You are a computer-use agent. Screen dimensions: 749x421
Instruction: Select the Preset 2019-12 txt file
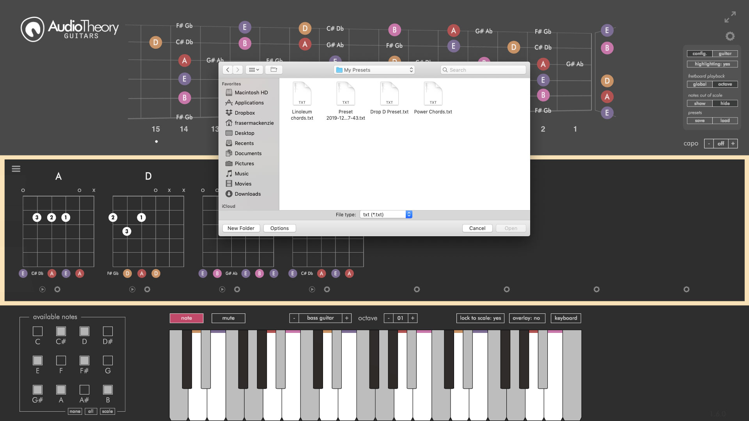[346, 101]
